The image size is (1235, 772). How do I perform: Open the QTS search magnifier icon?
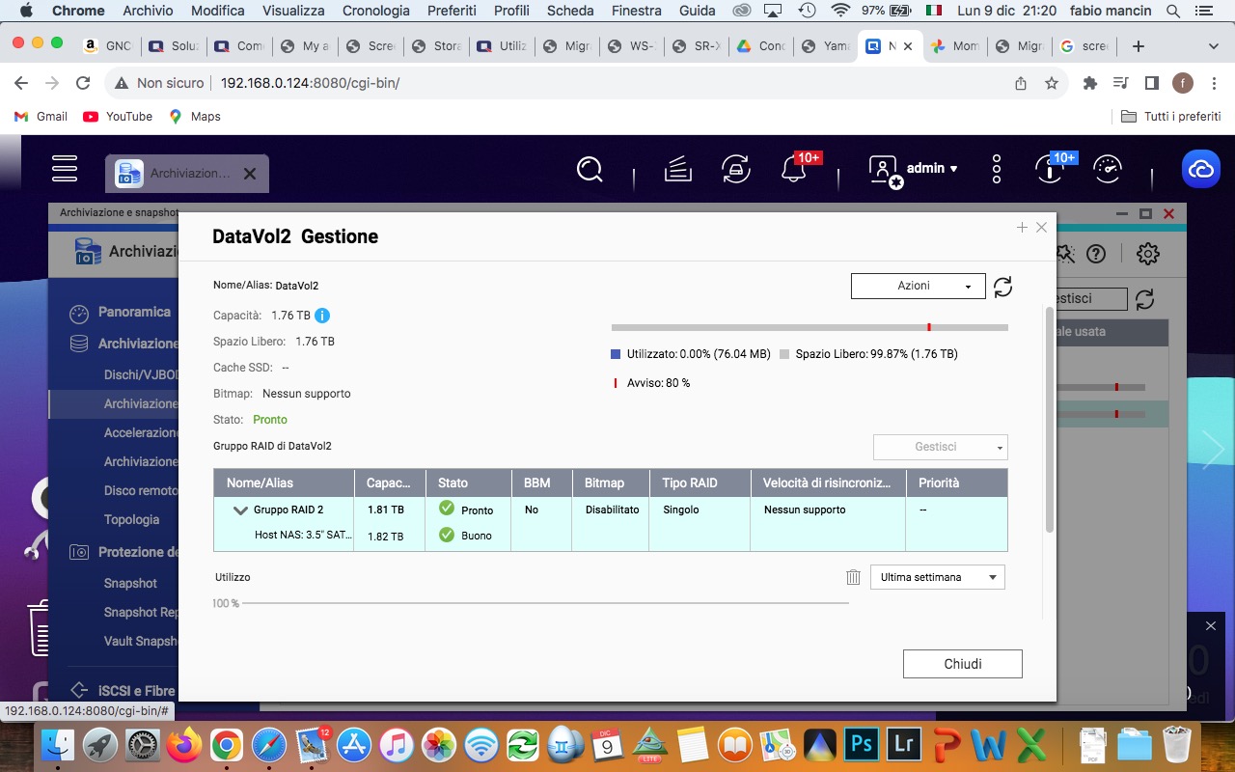pyautogui.click(x=590, y=170)
